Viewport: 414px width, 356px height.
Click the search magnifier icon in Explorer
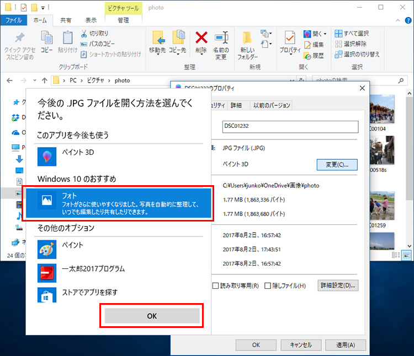pyautogui.click(x=401, y=80)
